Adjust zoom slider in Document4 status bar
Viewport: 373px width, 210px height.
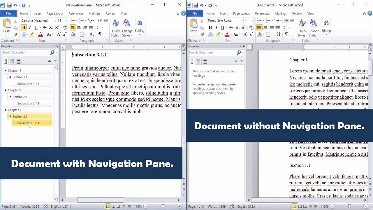349,206
